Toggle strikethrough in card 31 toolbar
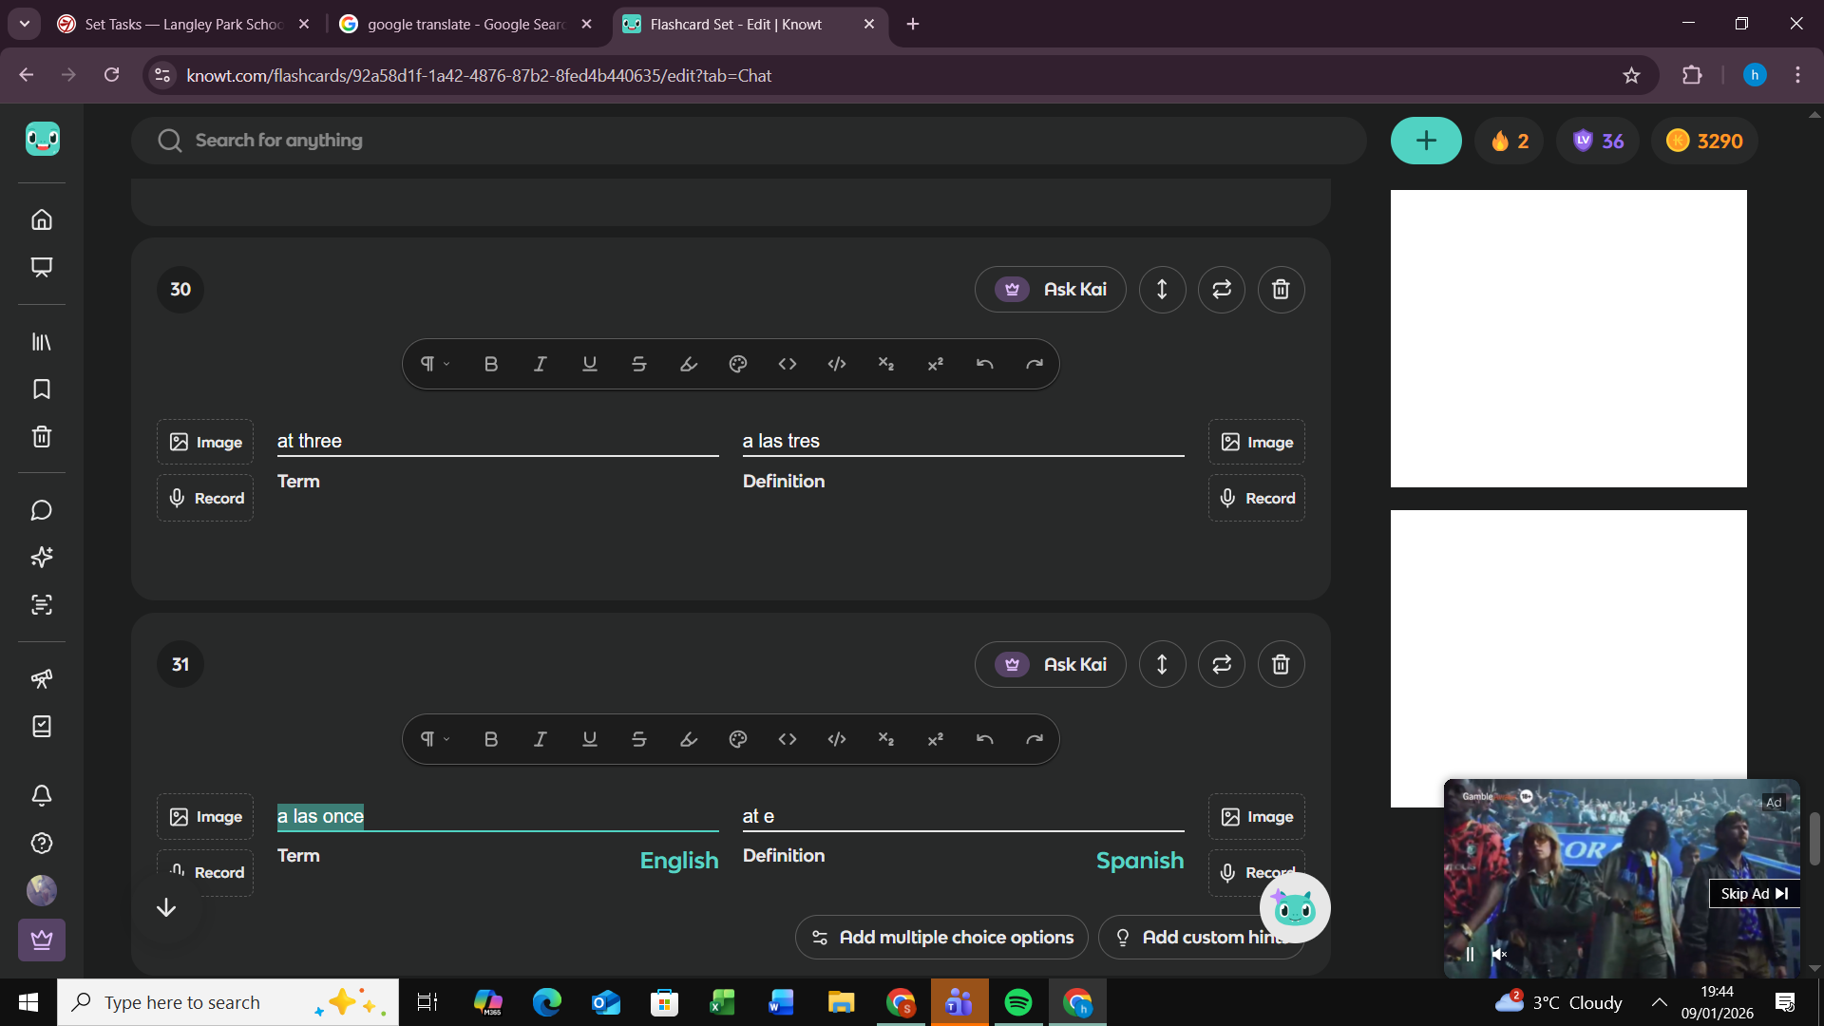This screenshot has width=1824, height=1026. 638,739
